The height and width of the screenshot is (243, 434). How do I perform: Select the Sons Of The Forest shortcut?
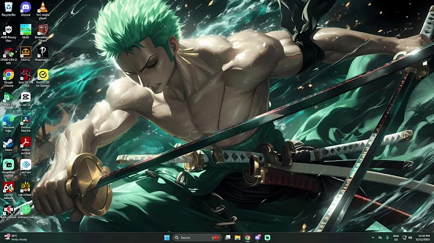coord(25,78)
